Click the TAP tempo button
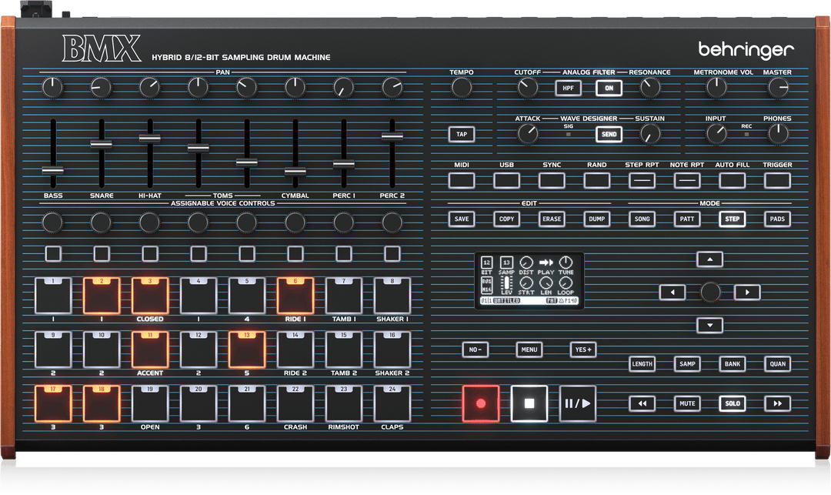Viewport: 831px width, 495px height. 462,135
